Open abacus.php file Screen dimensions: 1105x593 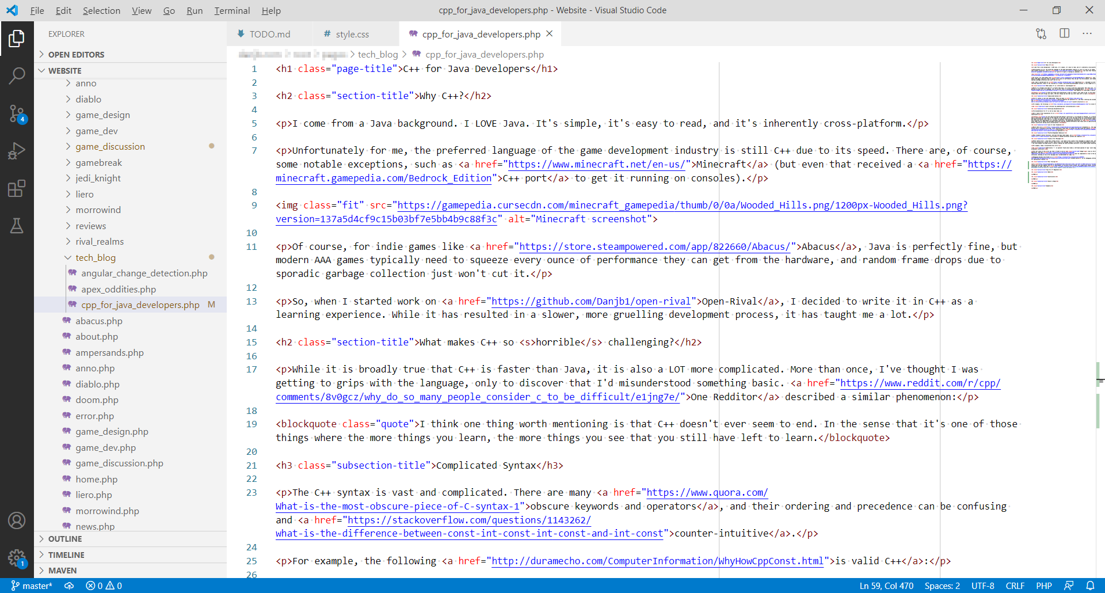click(x=131, y=321)
